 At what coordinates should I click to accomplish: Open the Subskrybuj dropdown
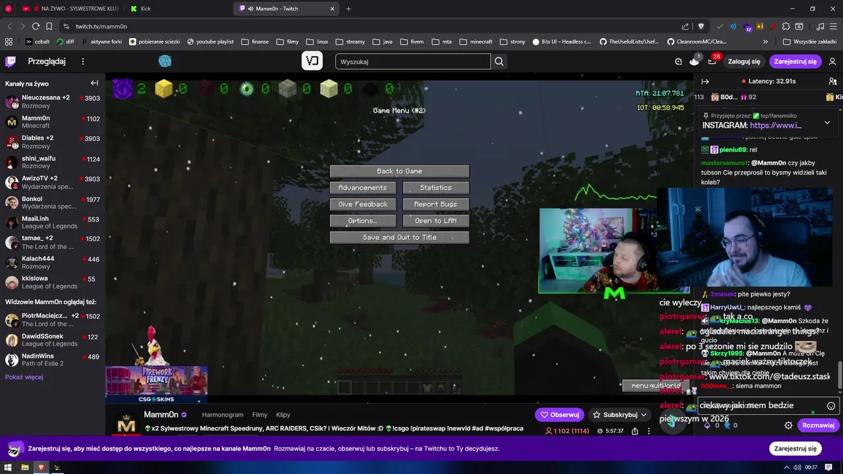coord(620,415)
